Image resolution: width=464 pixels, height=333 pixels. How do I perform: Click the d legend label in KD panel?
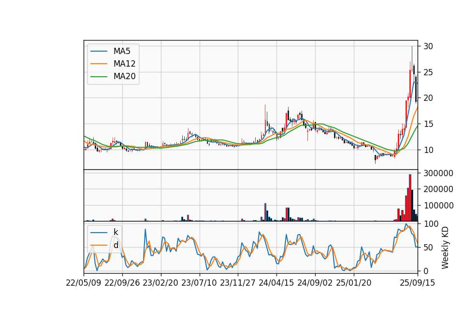(116, 245)
